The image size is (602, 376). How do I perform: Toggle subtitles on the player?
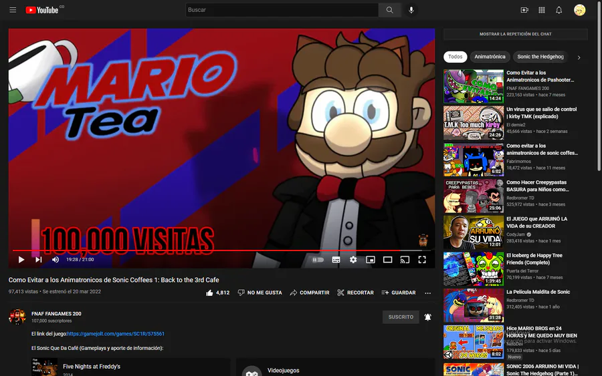(x=336, y=260)
